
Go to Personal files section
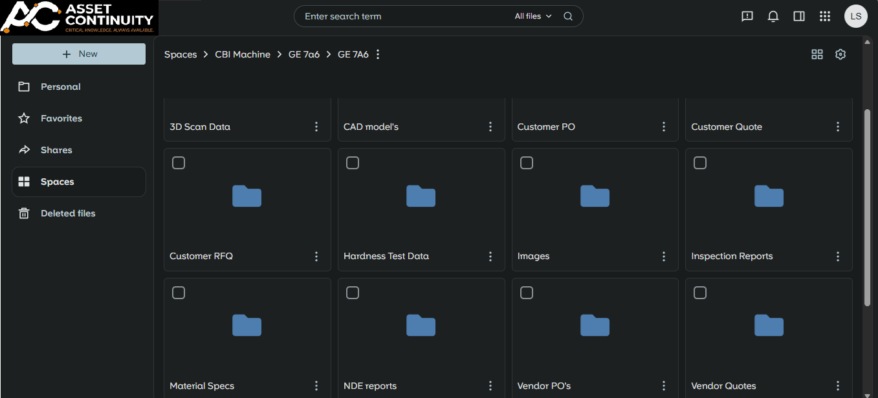coord(79,87)
